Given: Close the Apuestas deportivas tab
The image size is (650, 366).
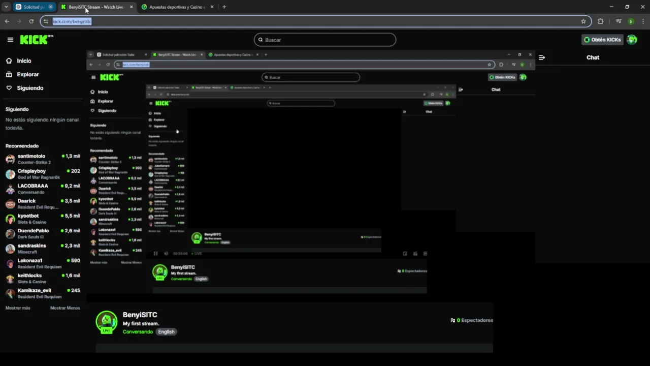Looking at the screenshot, I should (x=212, y=7).
